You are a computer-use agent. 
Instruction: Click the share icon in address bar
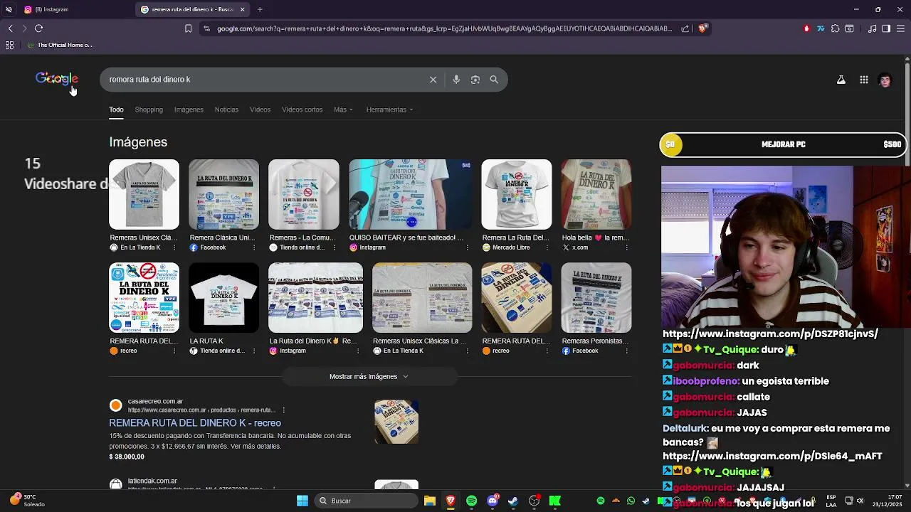click(x=685, y=28)
